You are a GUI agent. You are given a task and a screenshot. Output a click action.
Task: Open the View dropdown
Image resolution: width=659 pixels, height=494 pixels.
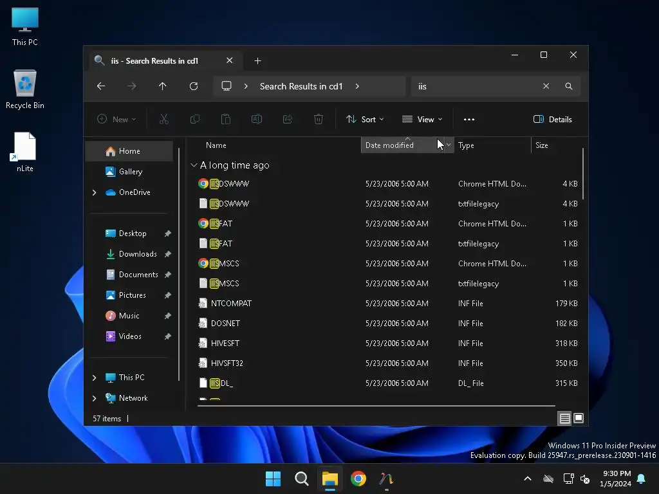[x=422, y=119]
